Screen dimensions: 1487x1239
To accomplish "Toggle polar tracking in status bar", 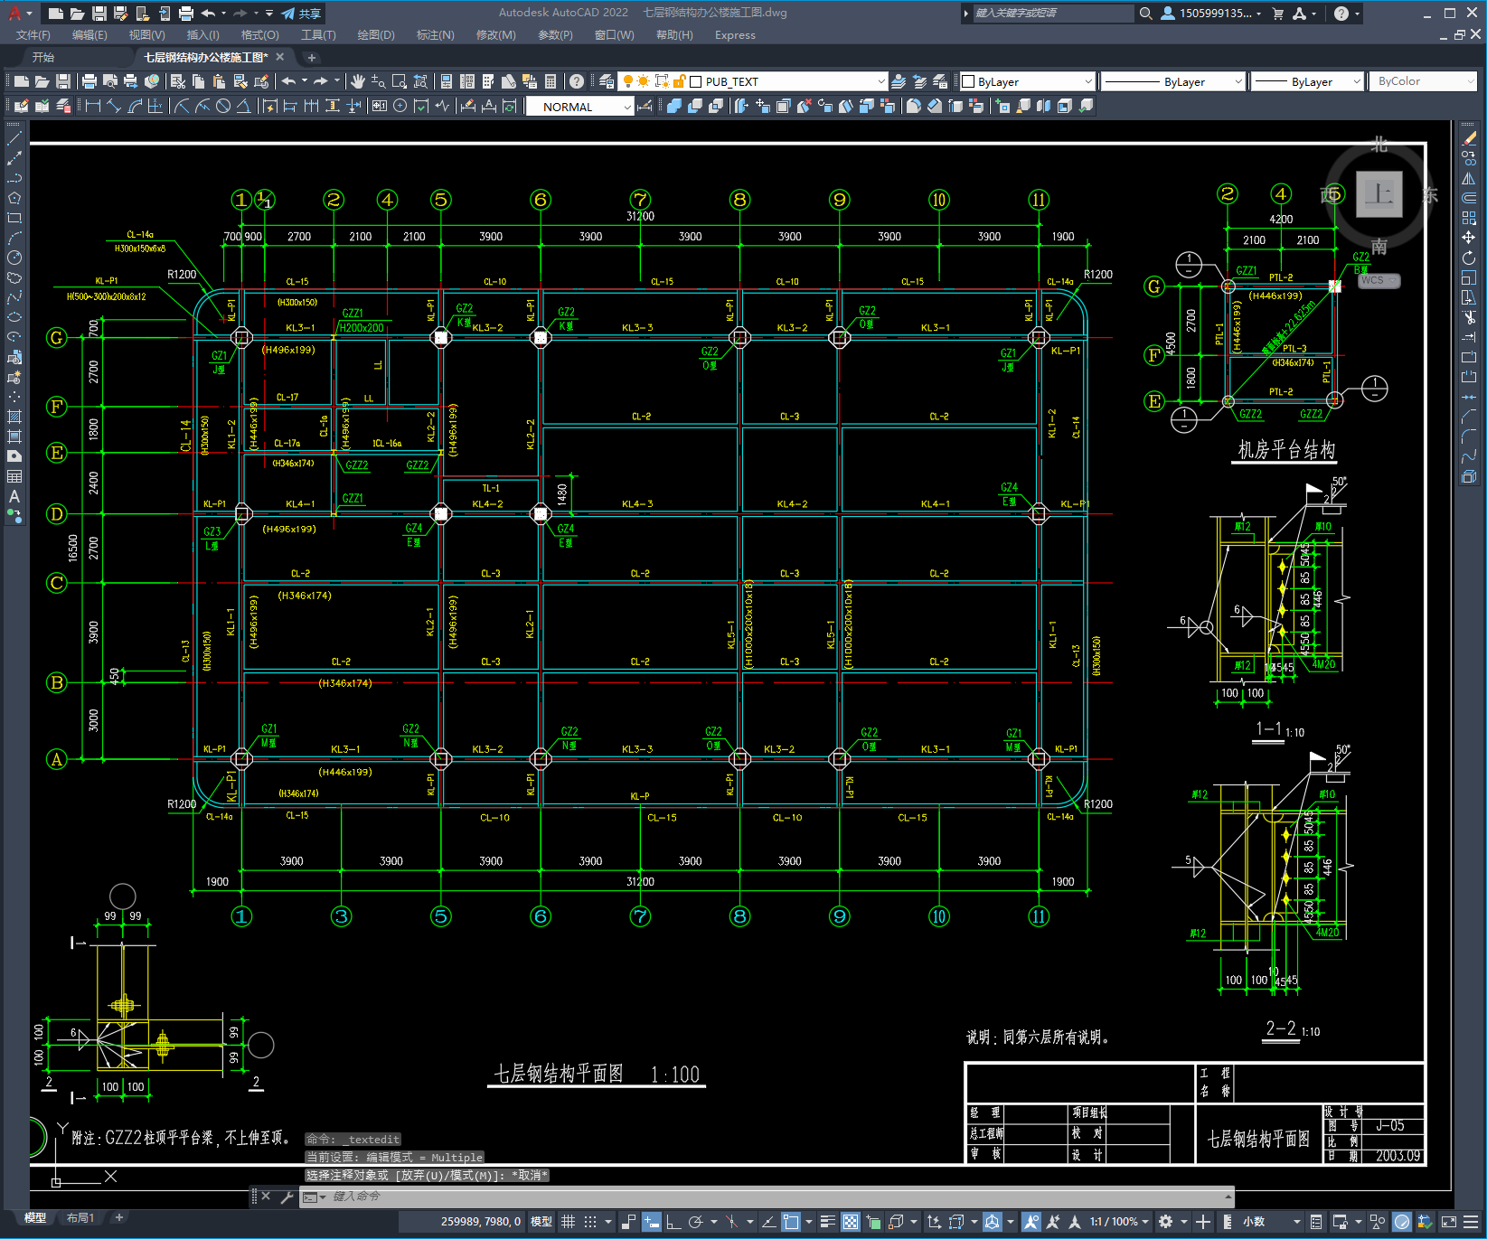I will pos(695,1222).
